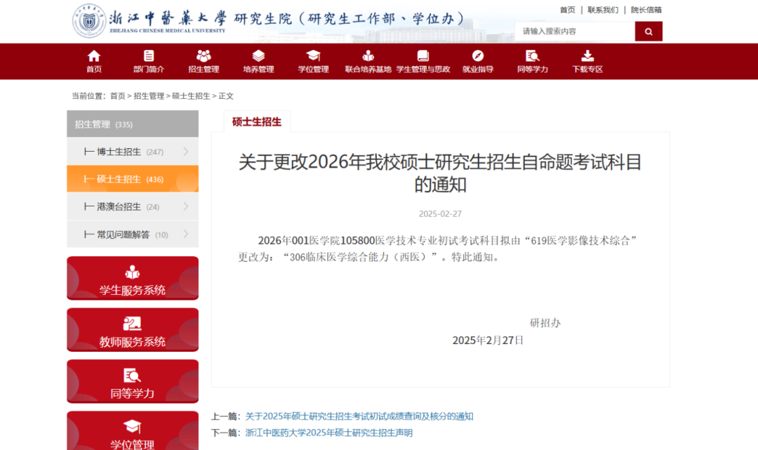
Task: Click the icon on 学生服务系统 card
Action: (133, 272)
